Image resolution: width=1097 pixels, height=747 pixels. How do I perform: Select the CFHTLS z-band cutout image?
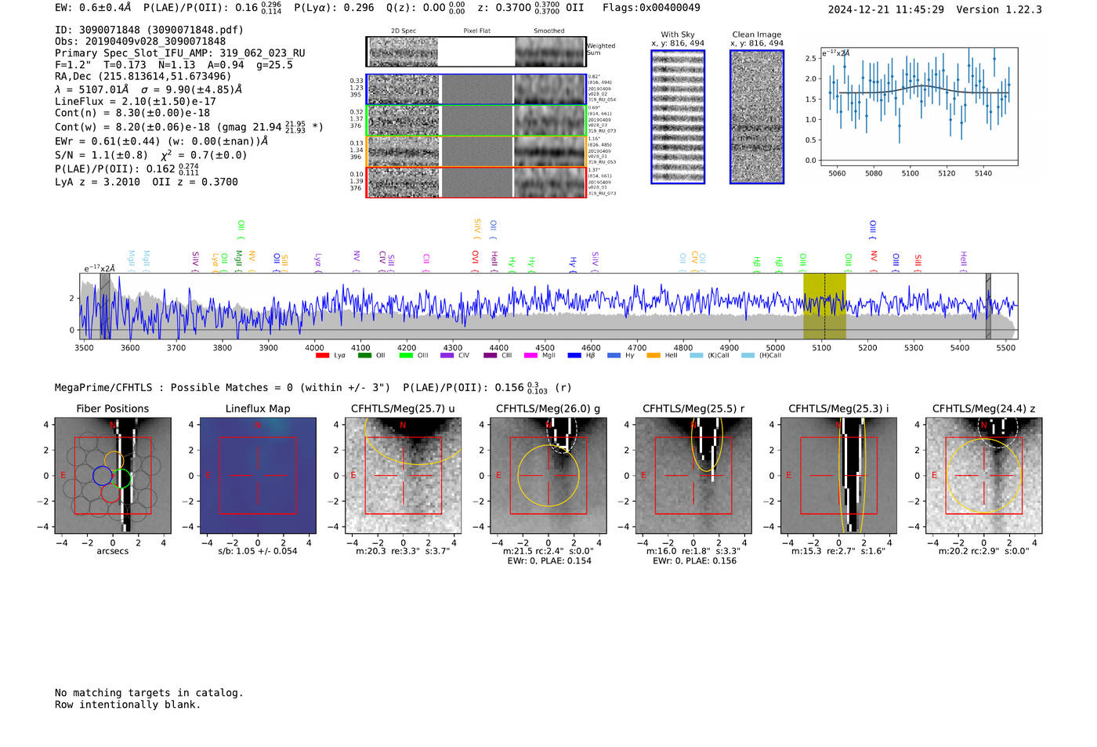(x=984, y=475)
